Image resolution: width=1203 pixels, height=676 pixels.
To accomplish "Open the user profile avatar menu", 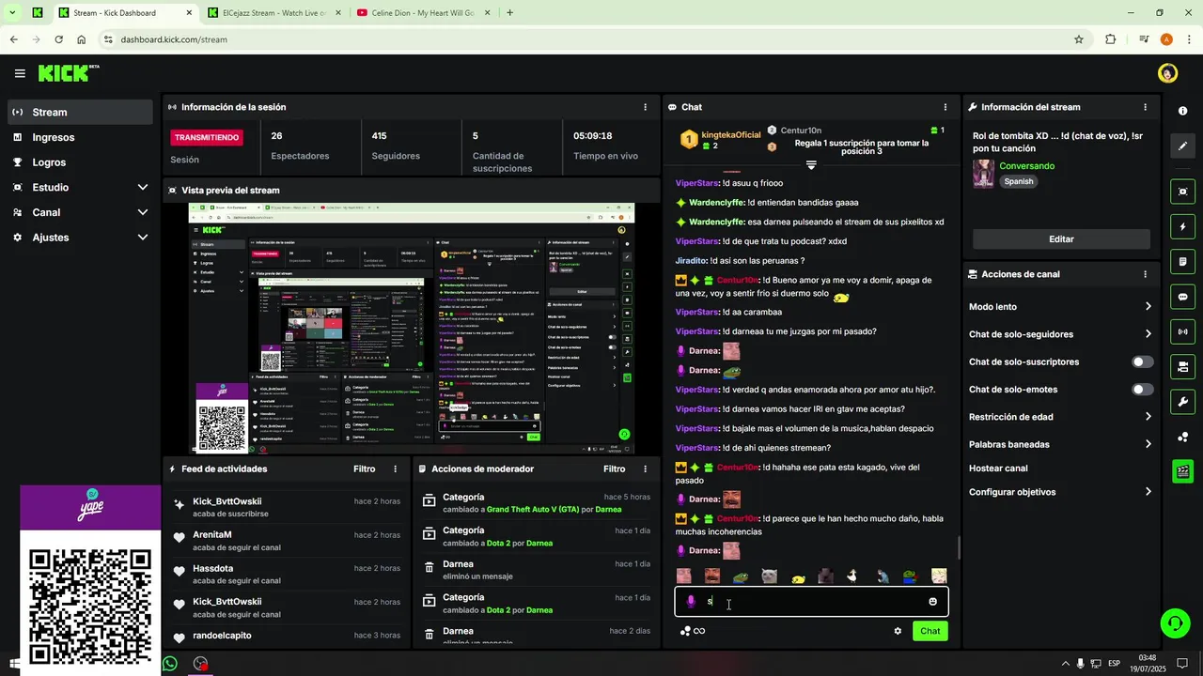I will [1167, 73].
